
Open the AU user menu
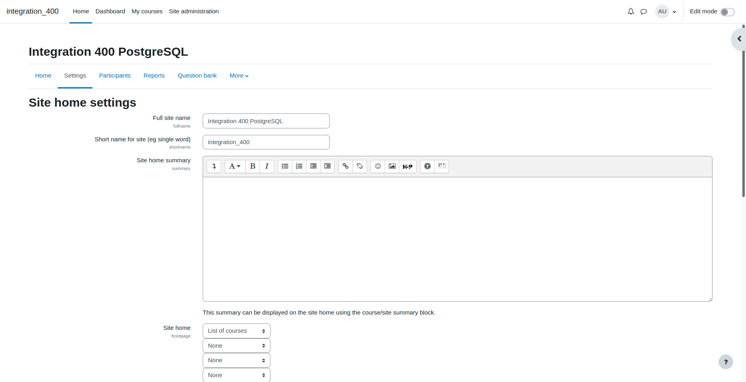point(666,12)
